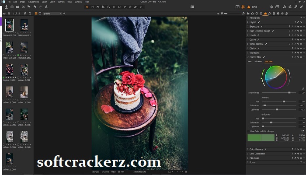Image resolution: width=306 pixels, height=175 pixels.
Task: Click the Uniformity Saturation value field
Action: pos(302,122)
